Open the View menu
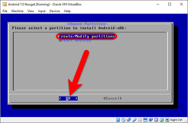Viewport: 188px width, 123px height. pyautogui.click(x=31, y=11)
